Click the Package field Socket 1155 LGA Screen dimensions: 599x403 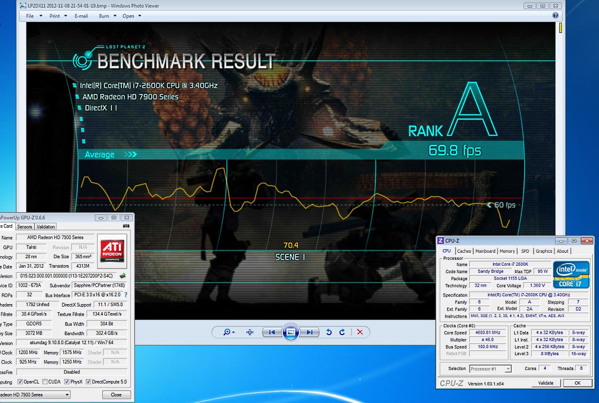tap(509, 278)
